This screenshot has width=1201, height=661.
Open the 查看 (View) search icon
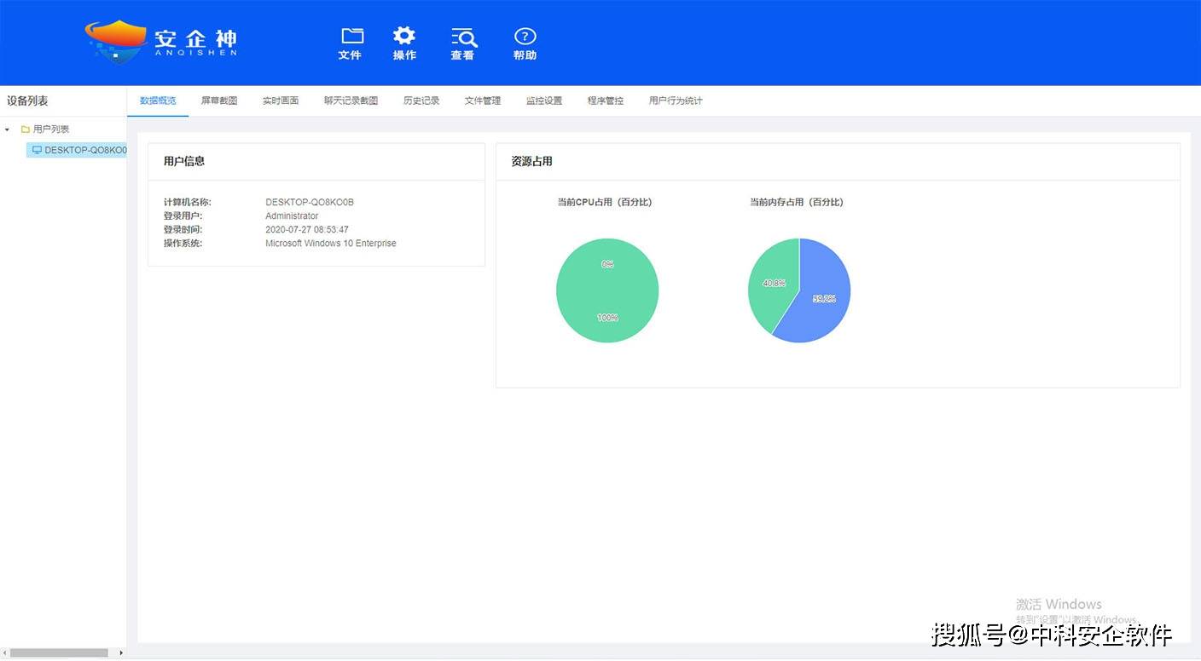(x=463, y=37)
